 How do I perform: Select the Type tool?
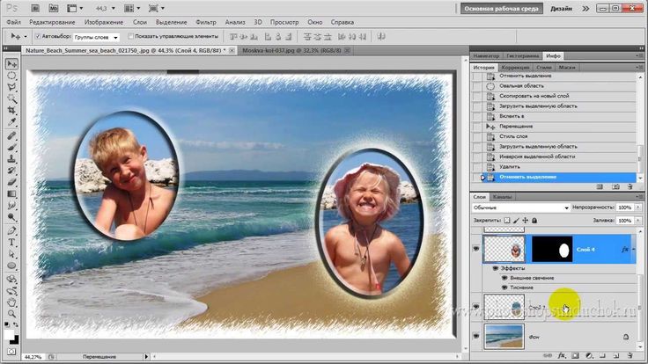point(12,241)
